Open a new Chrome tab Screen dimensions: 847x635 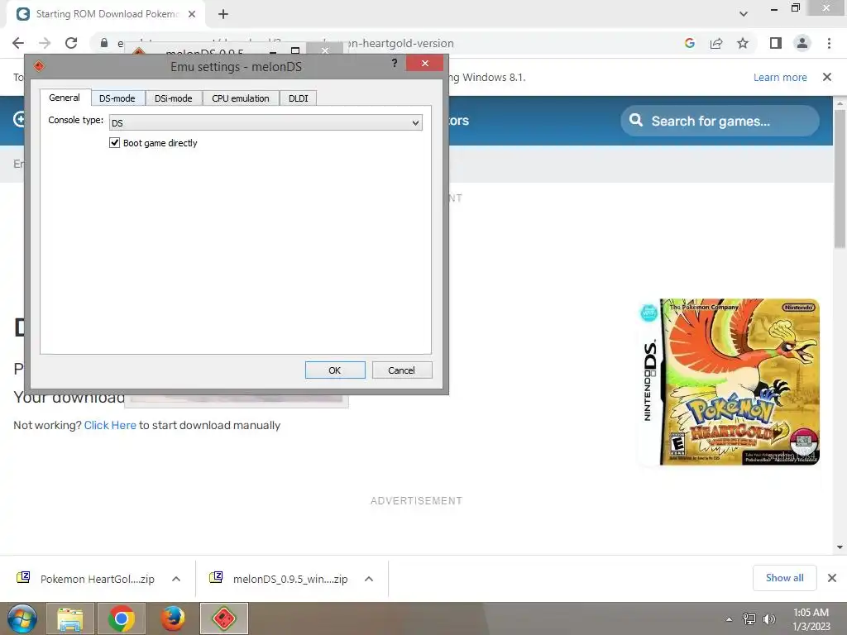tap(223, 14)
